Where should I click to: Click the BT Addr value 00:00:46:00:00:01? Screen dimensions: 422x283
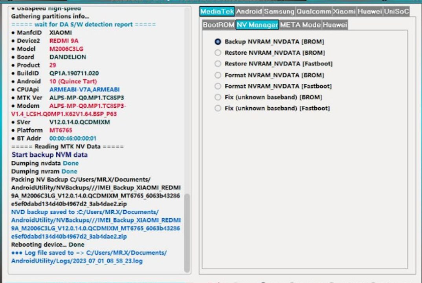click(73, 138)
